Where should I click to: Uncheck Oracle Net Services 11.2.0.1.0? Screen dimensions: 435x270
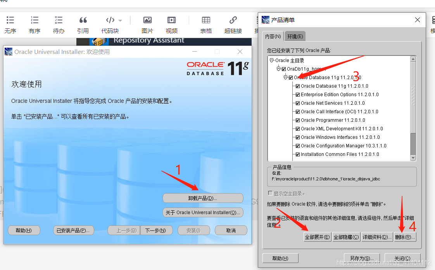[298, 103]
